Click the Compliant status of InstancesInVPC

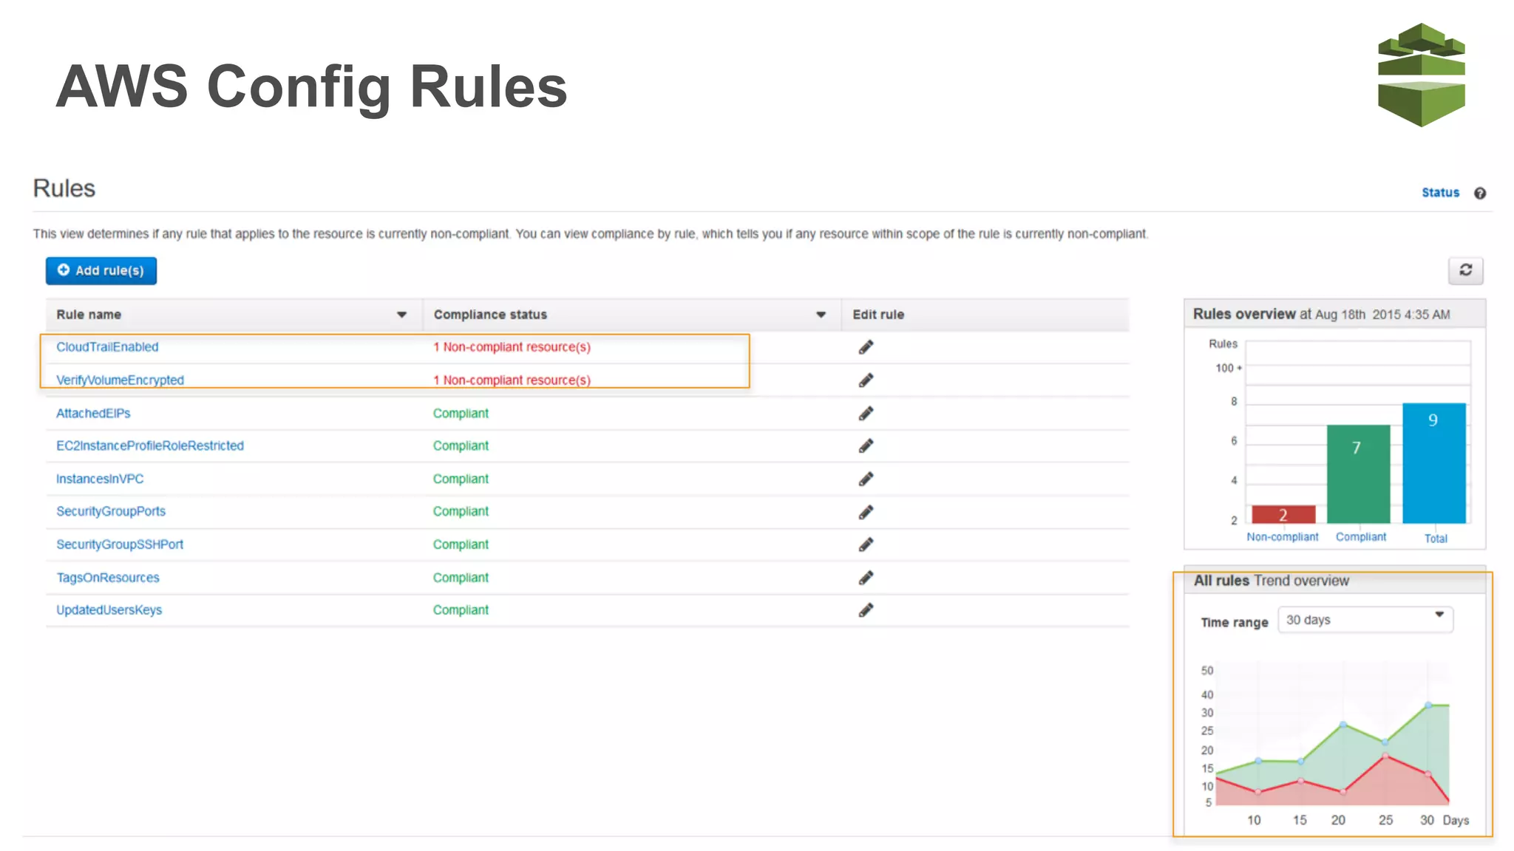(461, 479)
